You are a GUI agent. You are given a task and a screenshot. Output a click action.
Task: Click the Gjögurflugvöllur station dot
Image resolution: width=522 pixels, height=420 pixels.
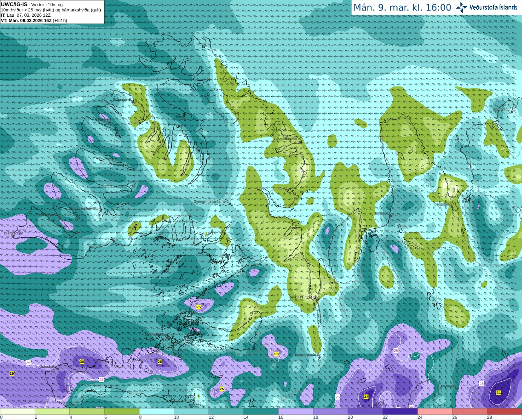301,142
